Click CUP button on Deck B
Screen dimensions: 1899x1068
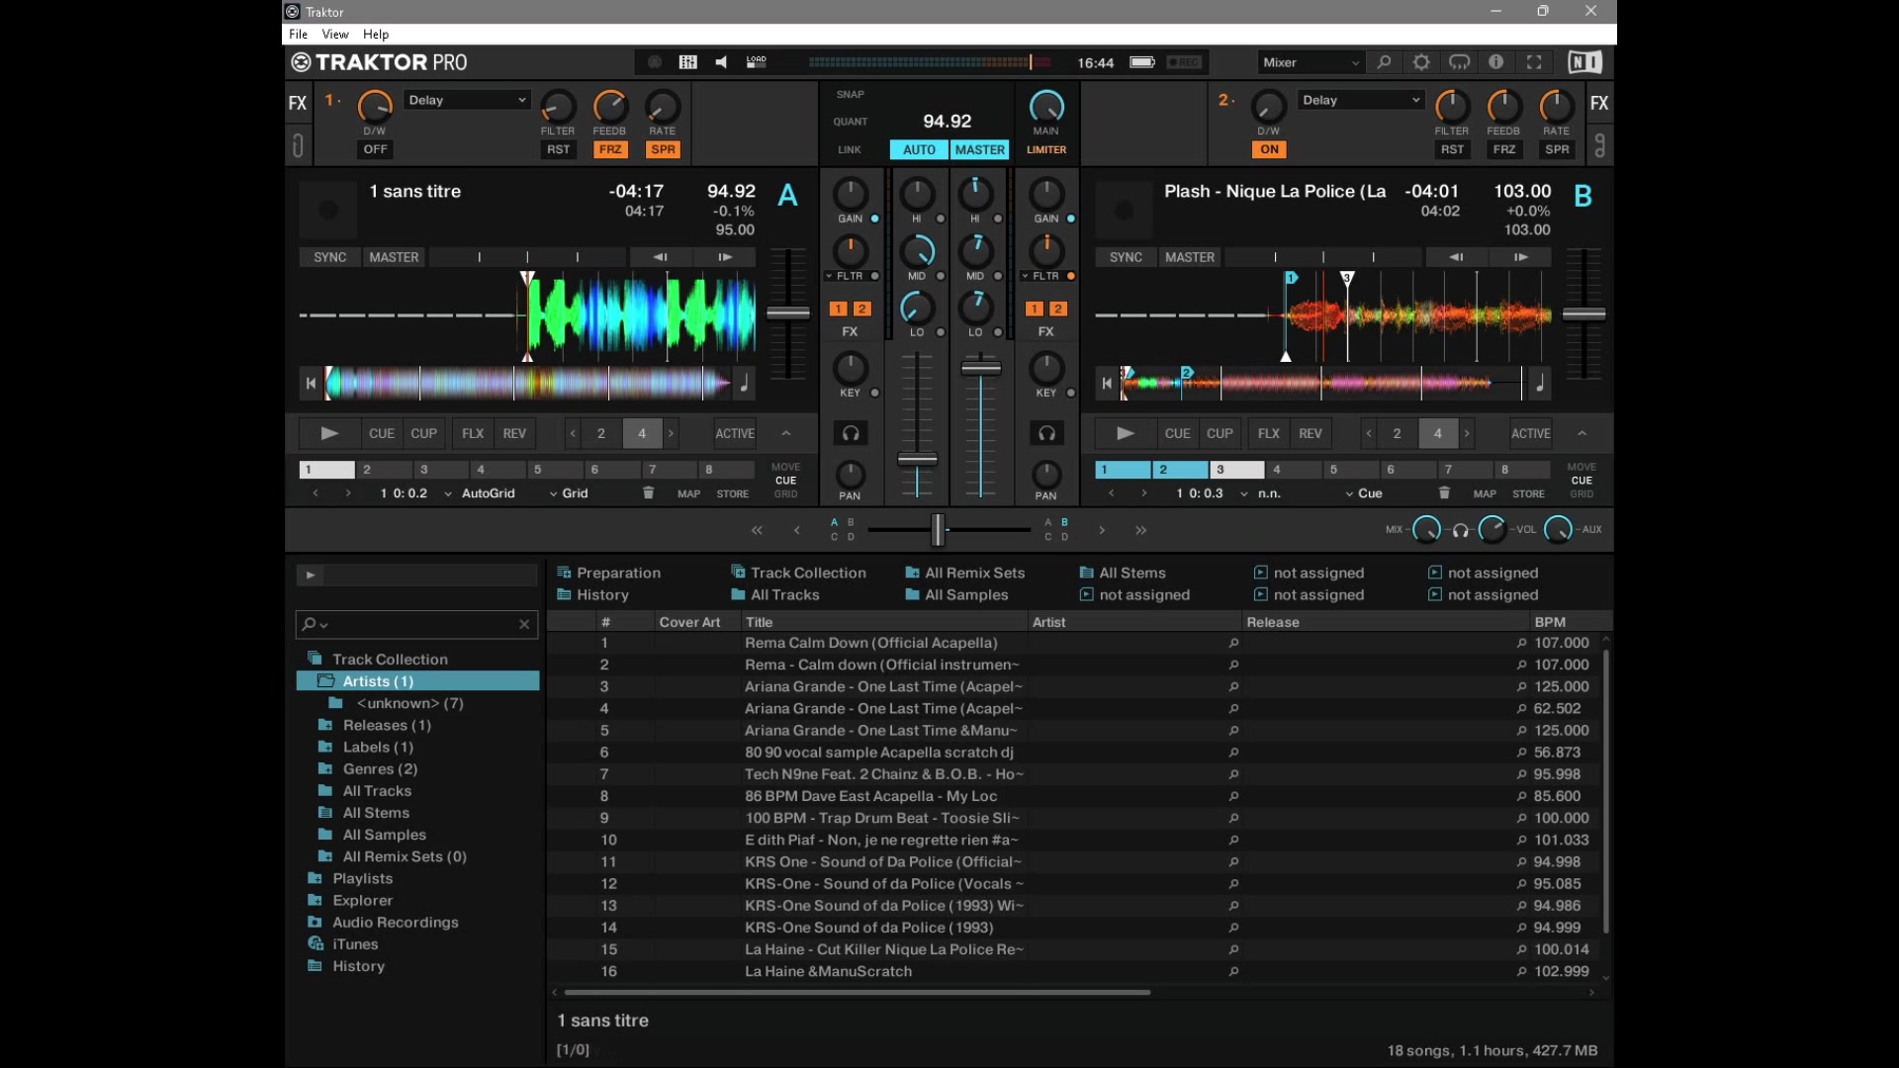point(1220,433)
